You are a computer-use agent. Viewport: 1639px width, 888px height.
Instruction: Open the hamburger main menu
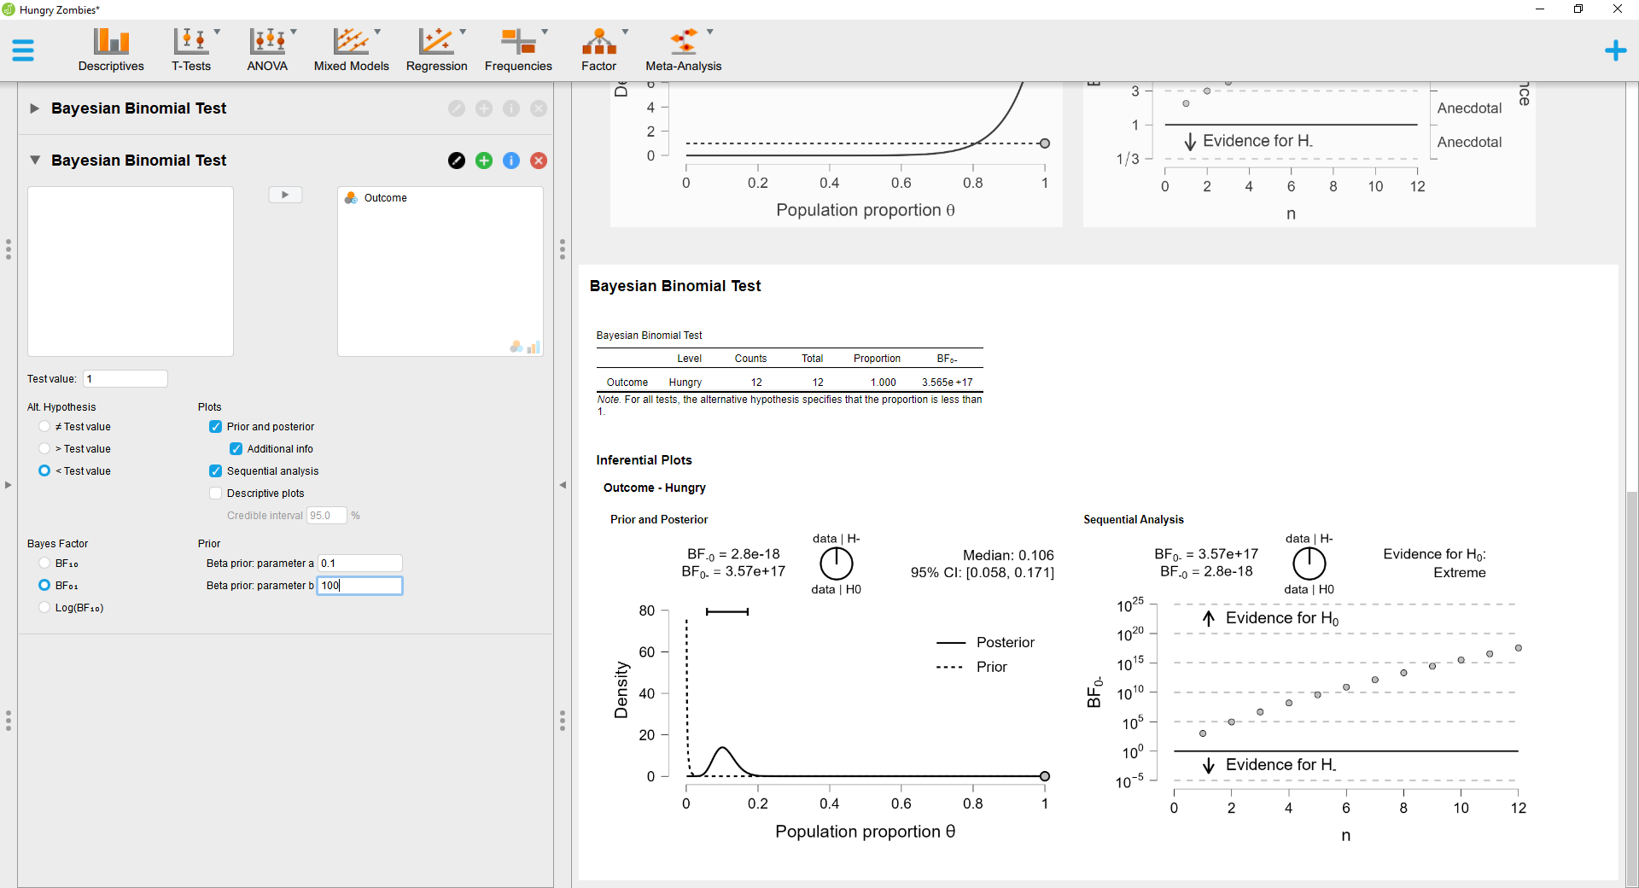[x=23, y=50]
